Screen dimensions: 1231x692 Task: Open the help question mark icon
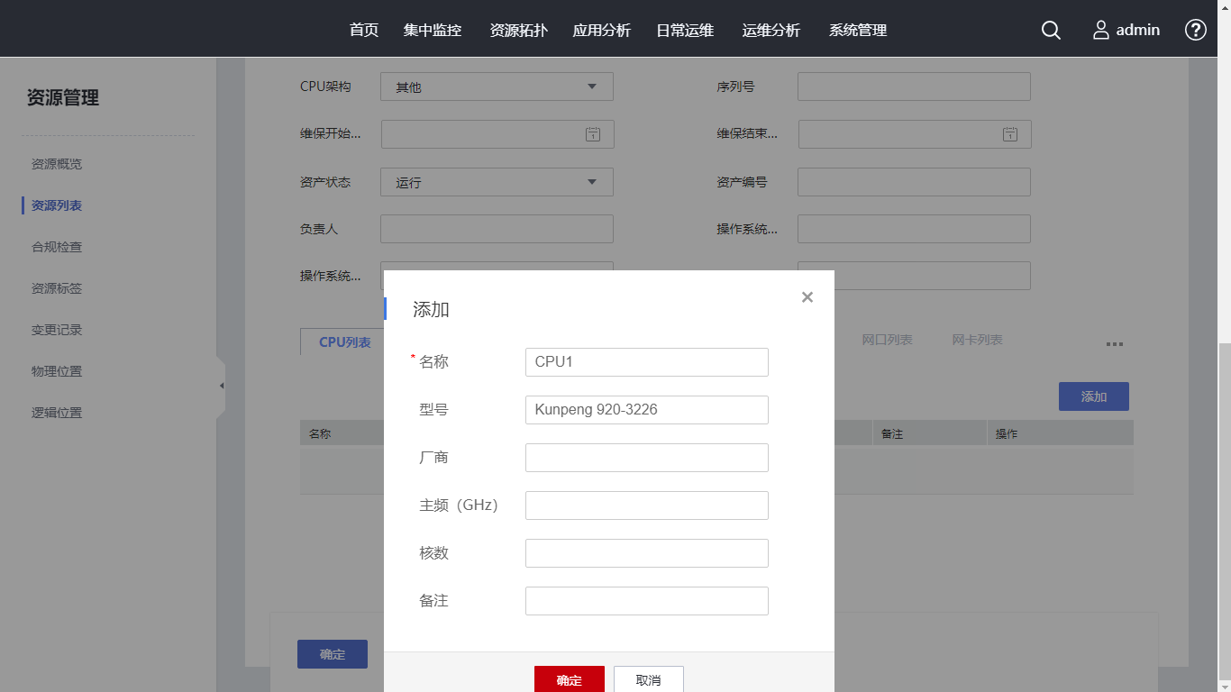tap(1195, 30)
